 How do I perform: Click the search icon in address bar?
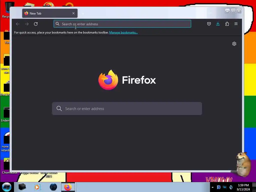(x=57, y=24)
